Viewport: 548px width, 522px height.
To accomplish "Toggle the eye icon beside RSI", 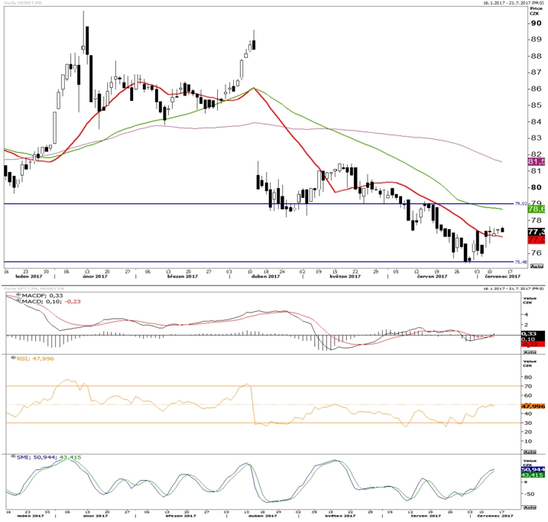I will click(x=14, y=358).
